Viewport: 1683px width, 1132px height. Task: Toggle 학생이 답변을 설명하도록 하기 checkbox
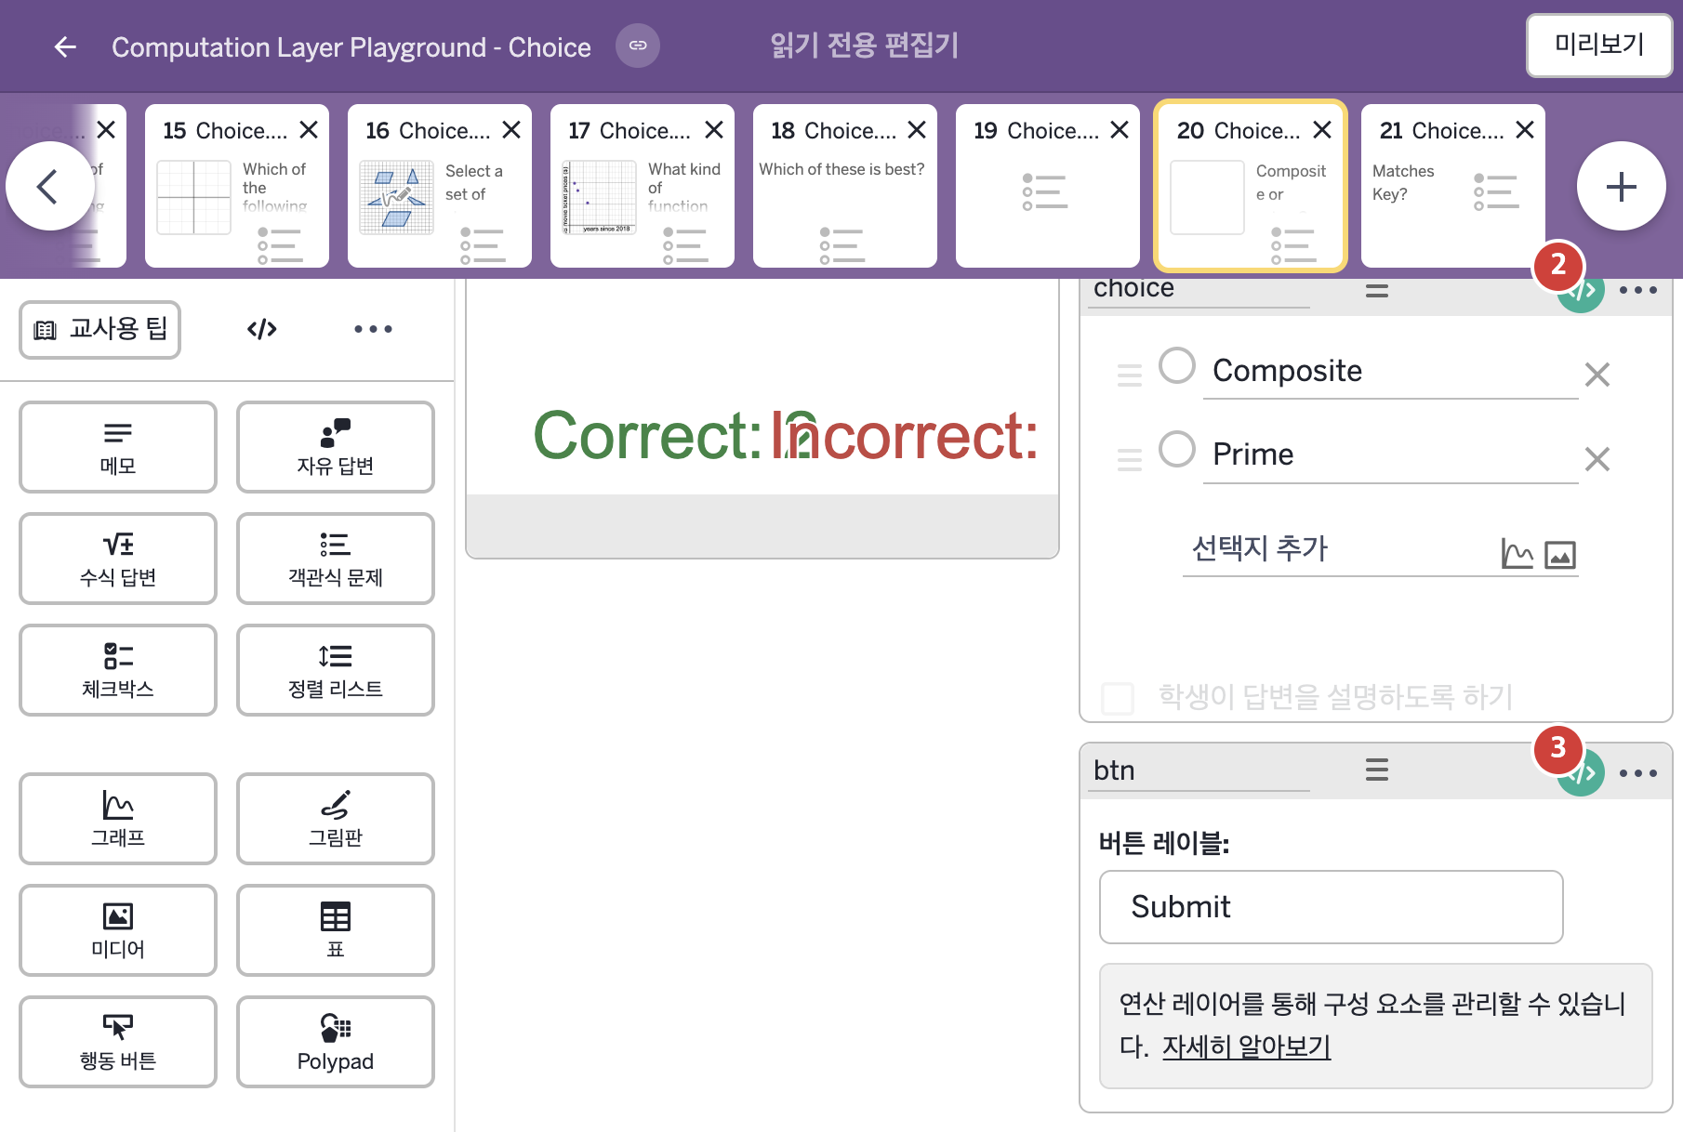tap(1118, 697)
